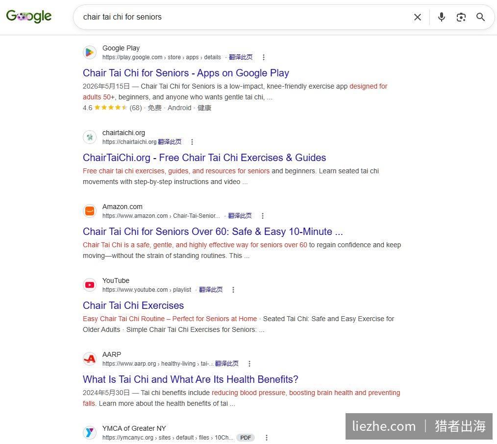Start voice search with microphone icon
Viewport: 497px width, 444px height.
coord(441,17)
